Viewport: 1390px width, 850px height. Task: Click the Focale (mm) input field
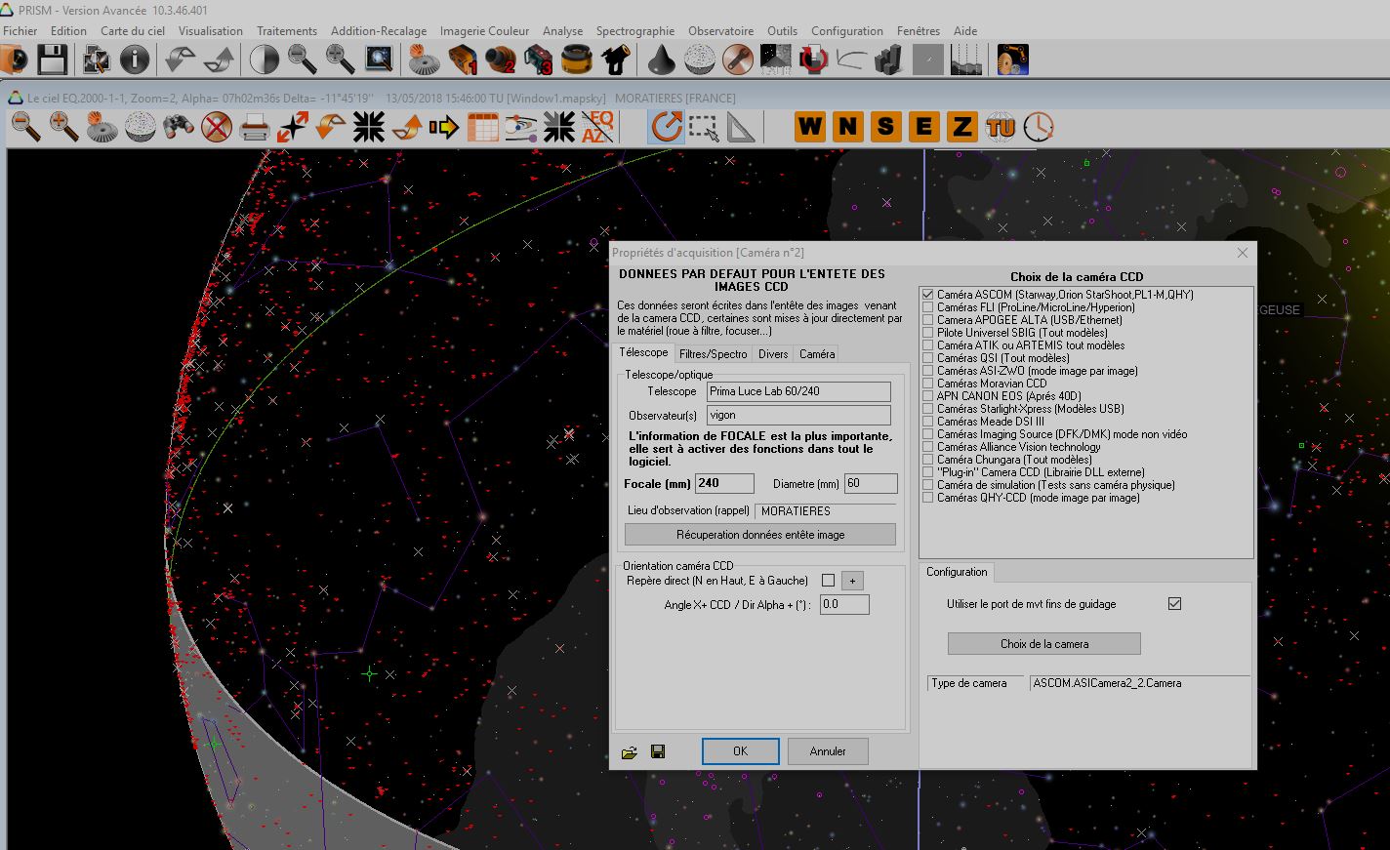pyautogui.click(x=723, y=483)
